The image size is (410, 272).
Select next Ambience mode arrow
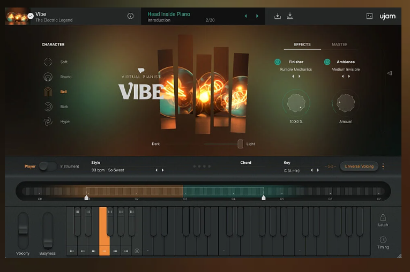click(349, 76)
